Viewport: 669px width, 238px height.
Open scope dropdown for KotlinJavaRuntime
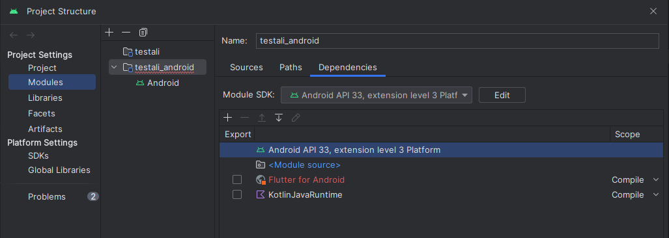[x=656, y=194]
